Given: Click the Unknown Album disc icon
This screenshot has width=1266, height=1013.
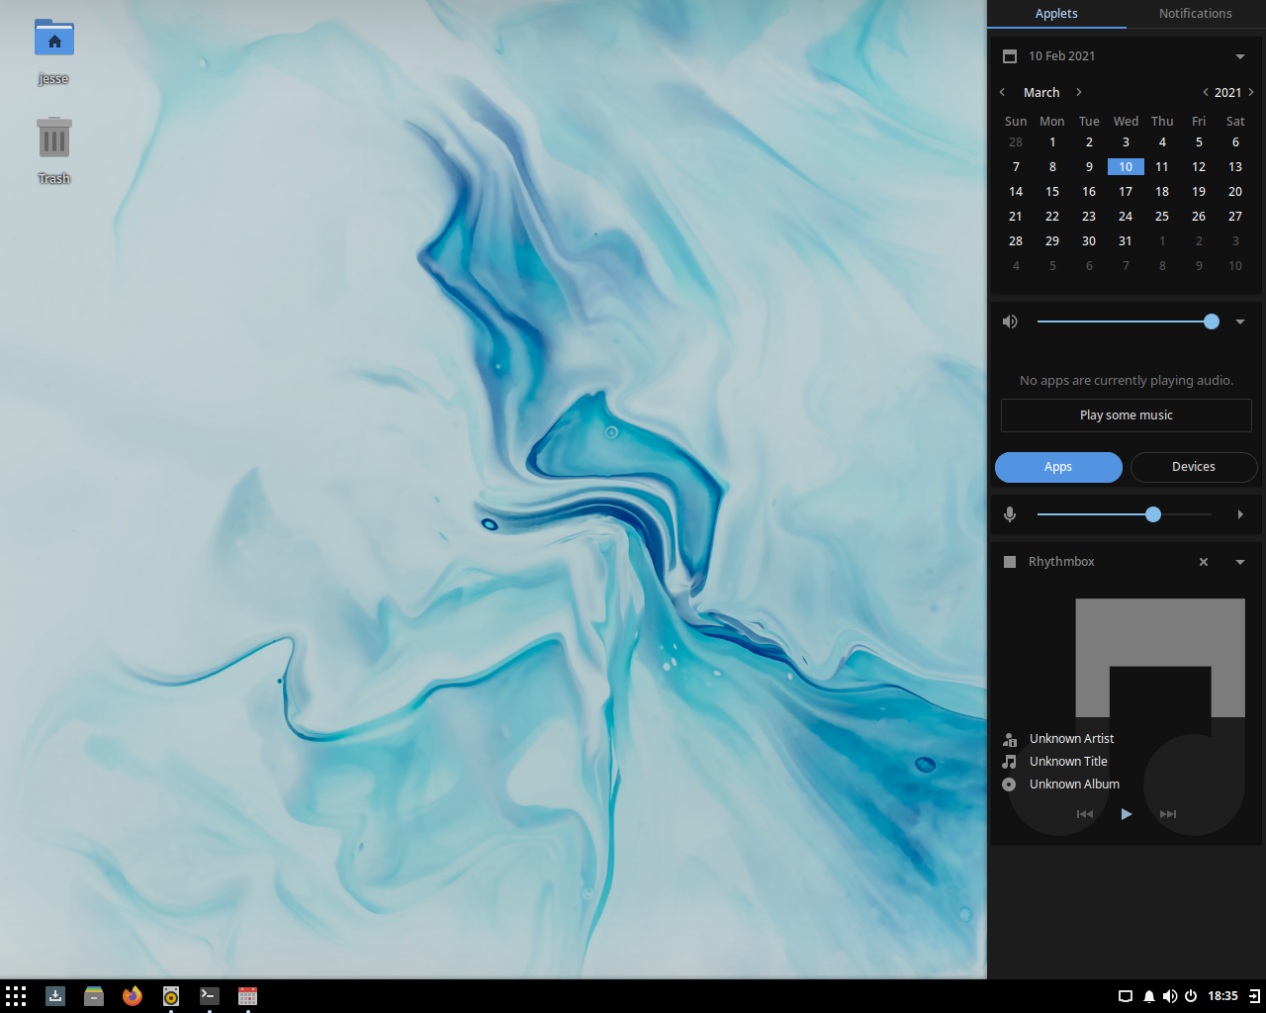Looking at the screenshot, I should (1009, 784).
